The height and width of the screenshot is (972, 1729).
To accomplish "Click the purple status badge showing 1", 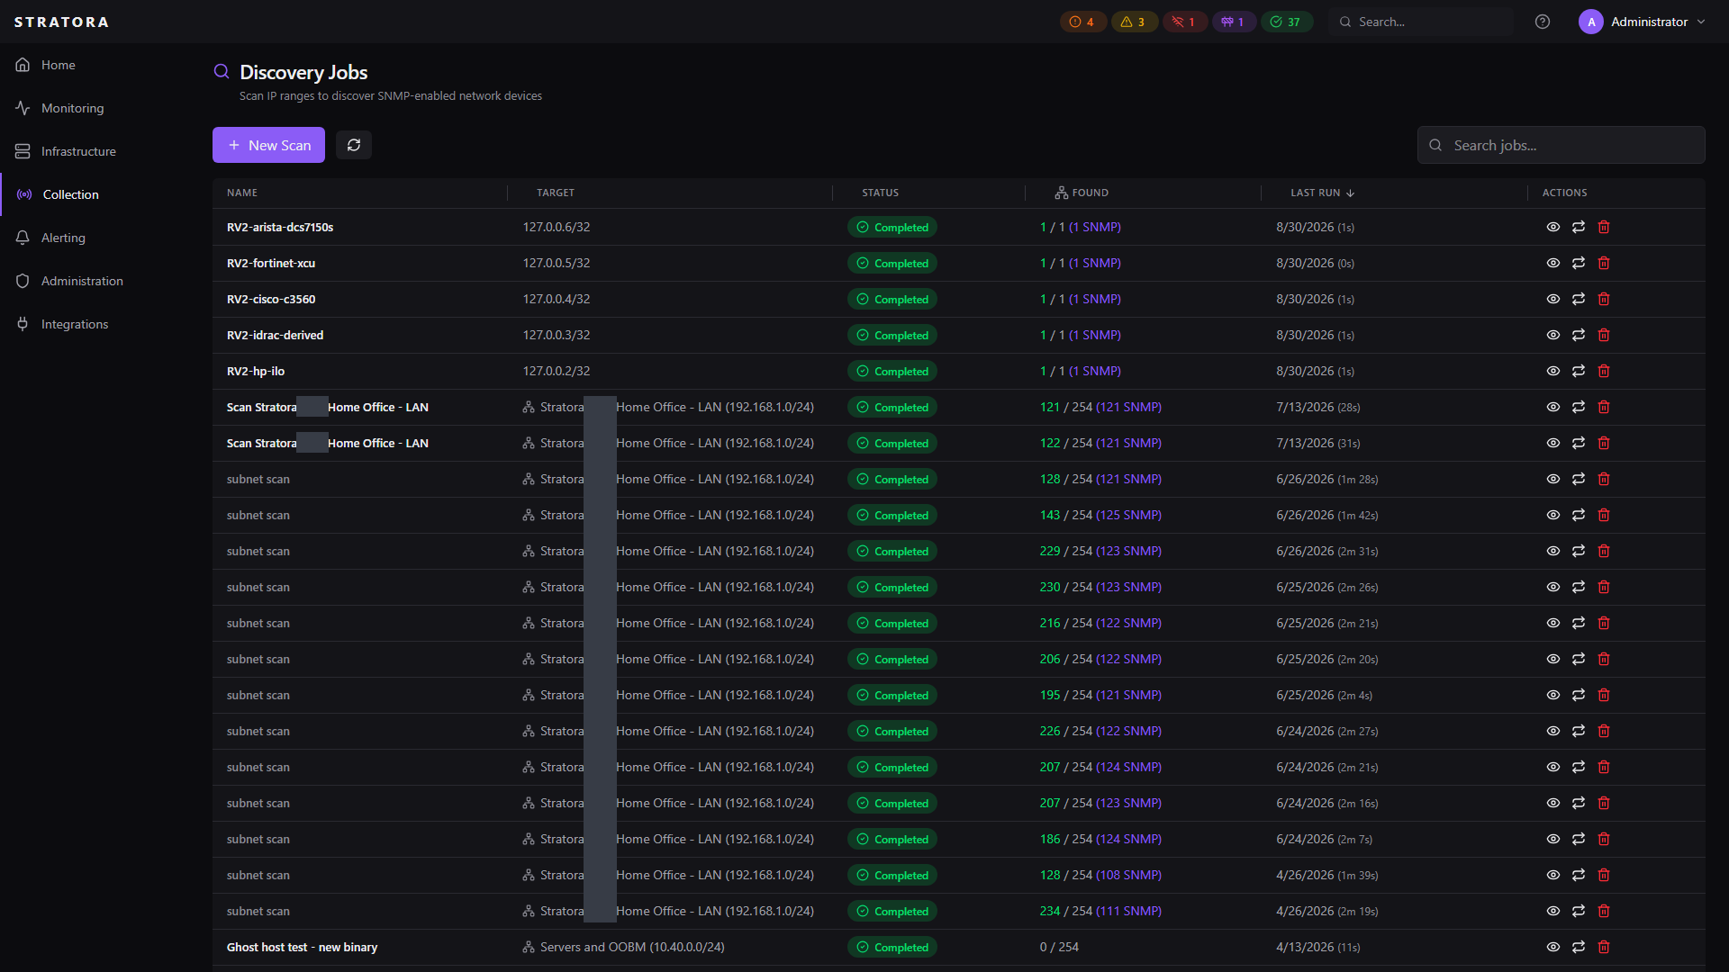I will tap(1234, 22).
